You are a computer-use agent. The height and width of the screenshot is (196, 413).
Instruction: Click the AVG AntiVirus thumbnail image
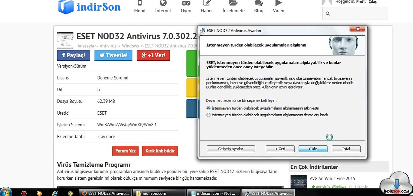299,182
